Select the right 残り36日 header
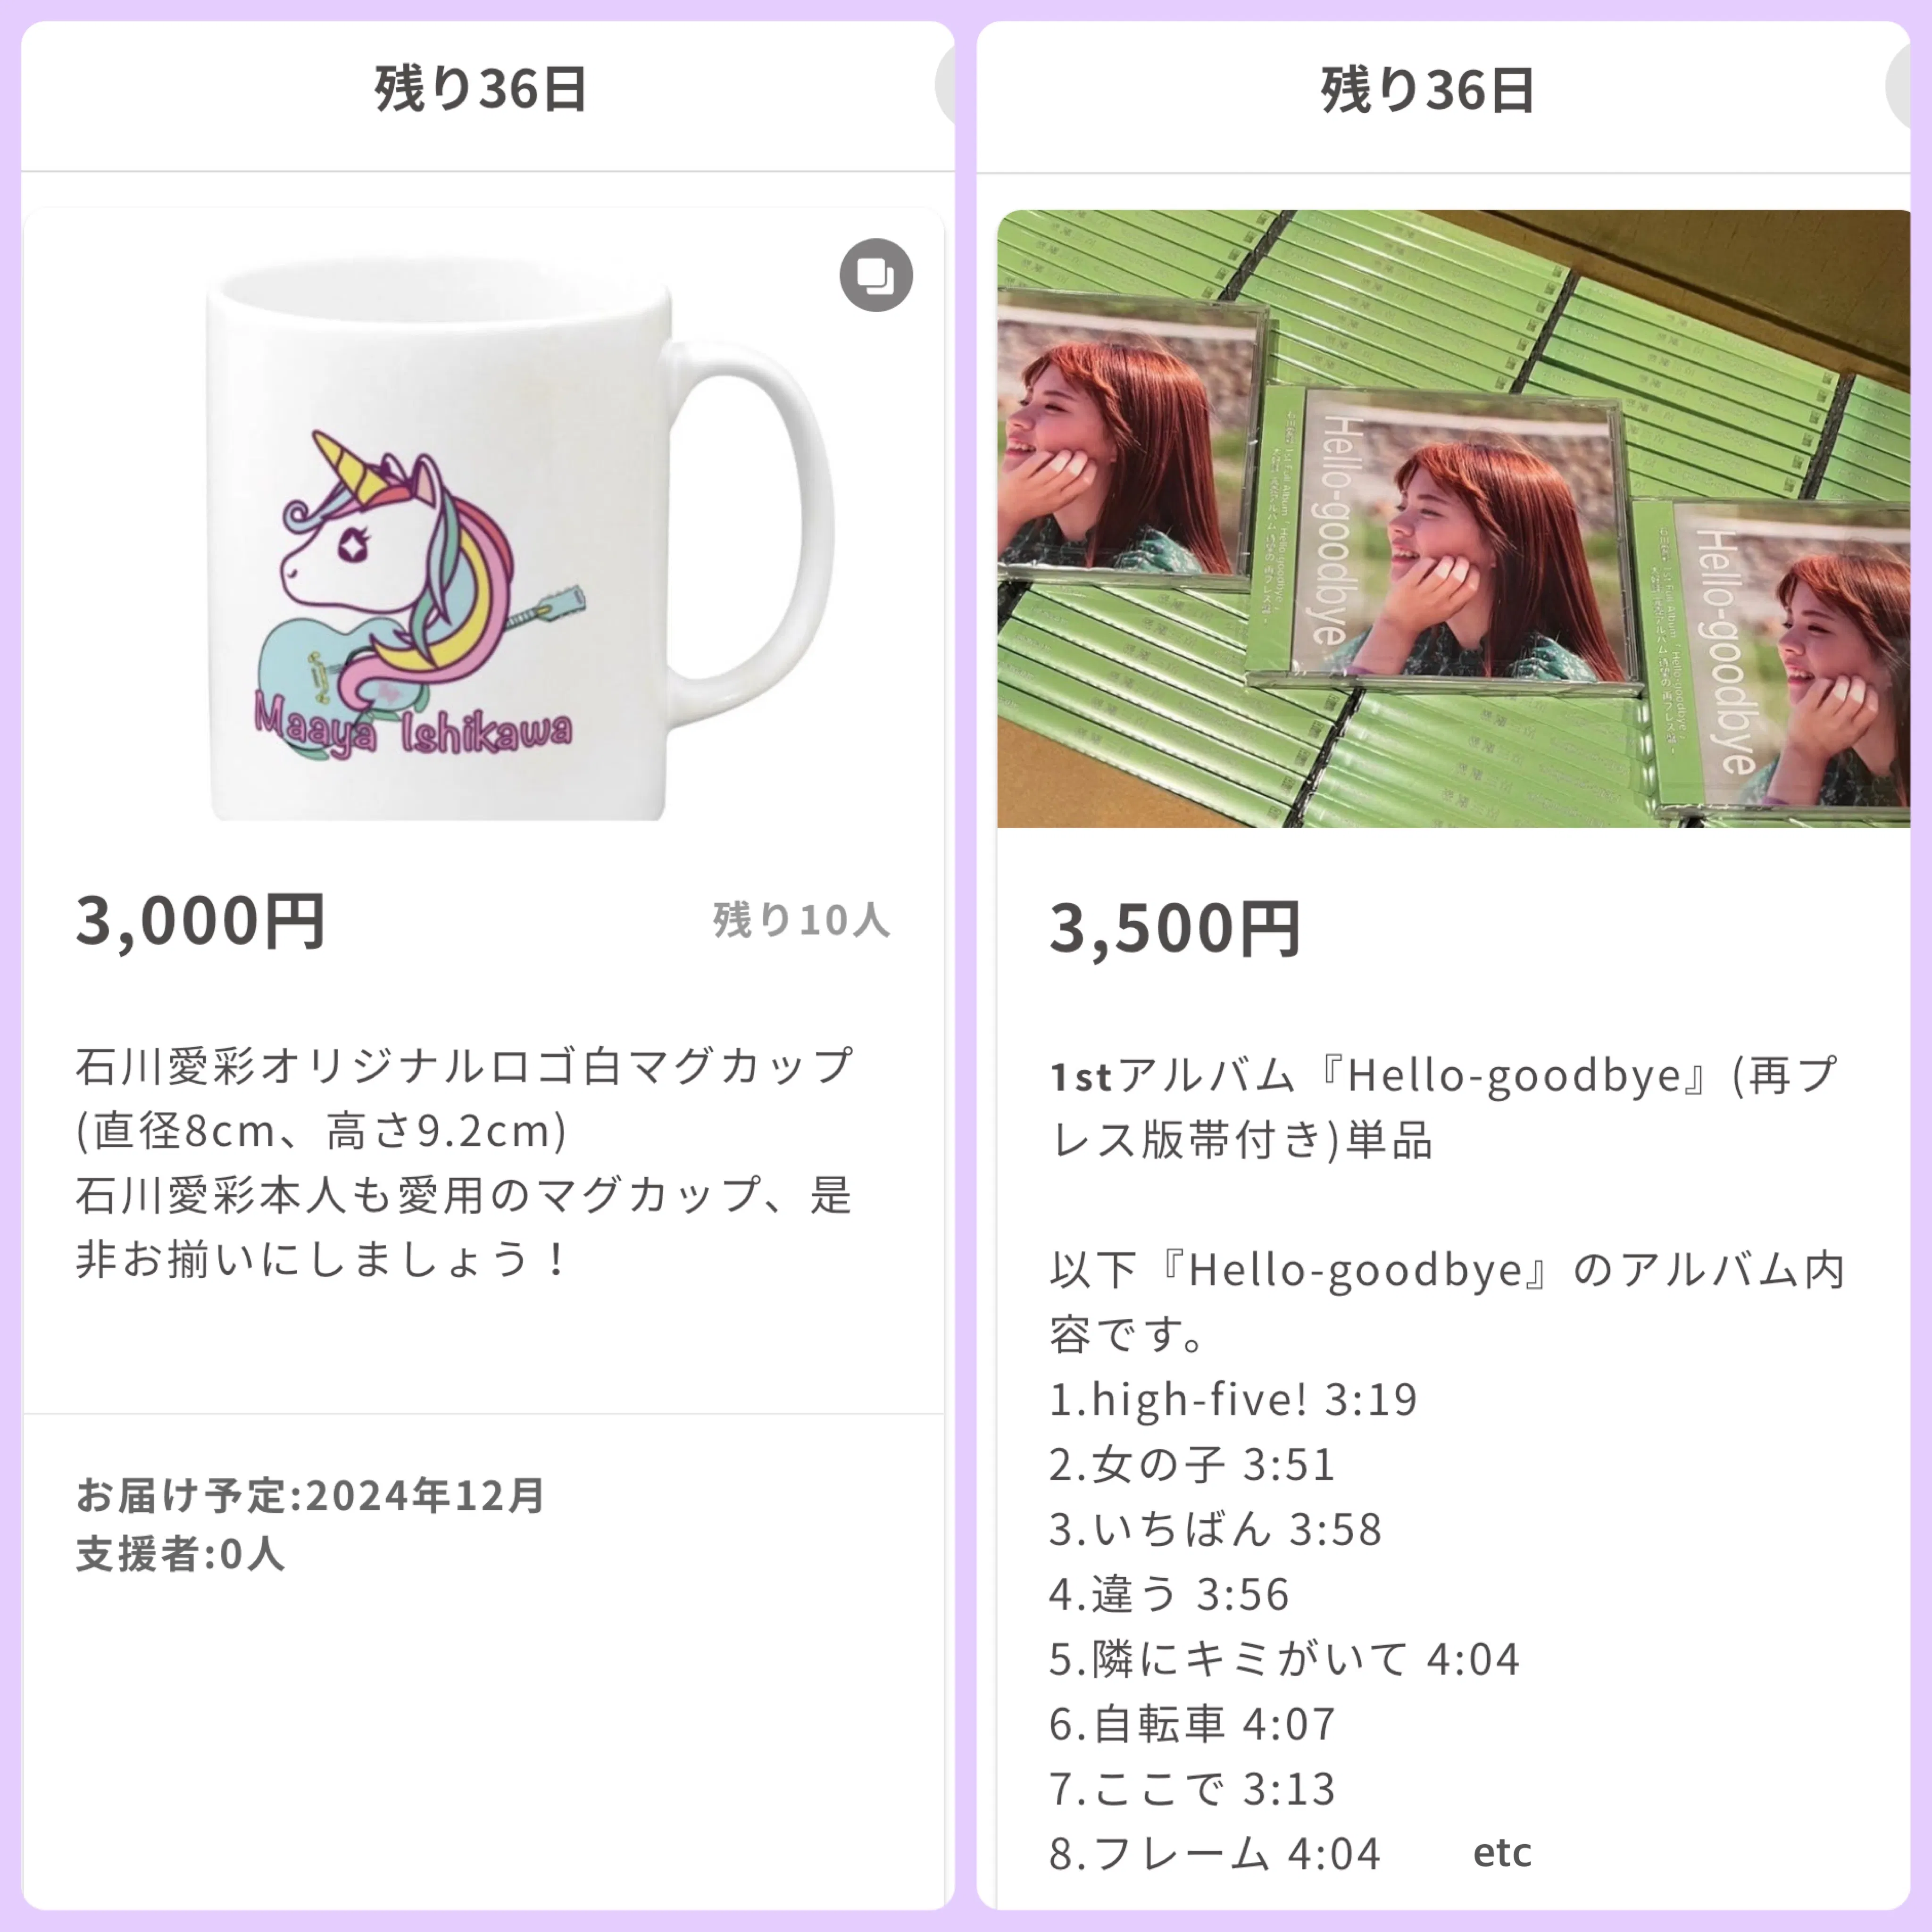This screenshot has height=1932, width=1932. coord(1428,90)
